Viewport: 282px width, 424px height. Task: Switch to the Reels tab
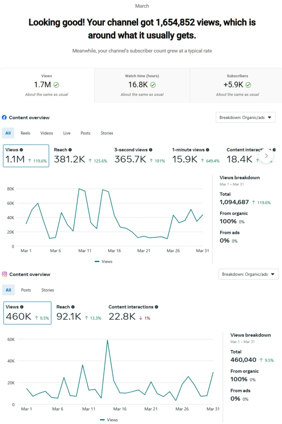click(25, 133)
